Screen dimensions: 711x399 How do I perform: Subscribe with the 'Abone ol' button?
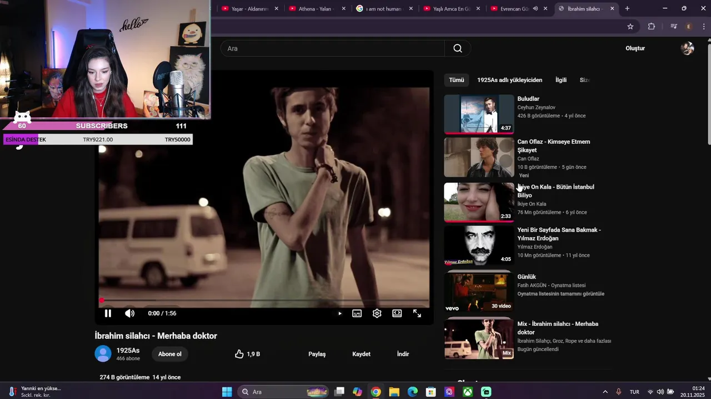click(x=170, y=354)
